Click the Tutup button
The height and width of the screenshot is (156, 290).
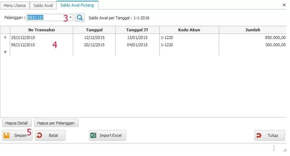pyautogui.click(x=269, y=136)
